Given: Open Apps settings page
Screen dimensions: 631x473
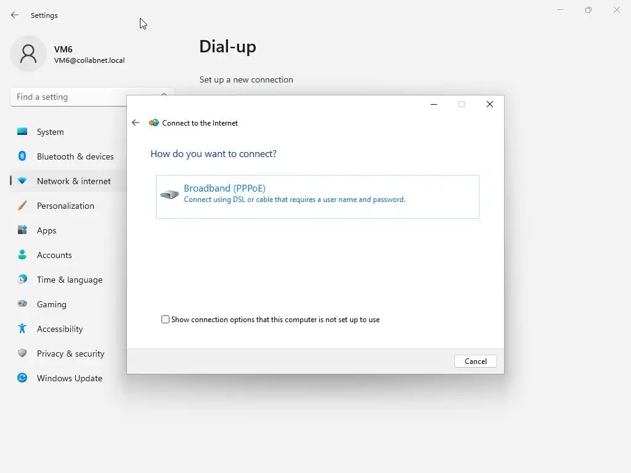Looking at the screenshot, I should 68,230.
